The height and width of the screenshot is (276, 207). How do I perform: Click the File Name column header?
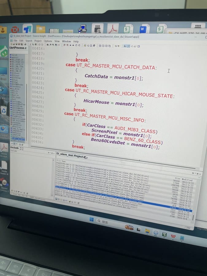(x=61, y=161)
